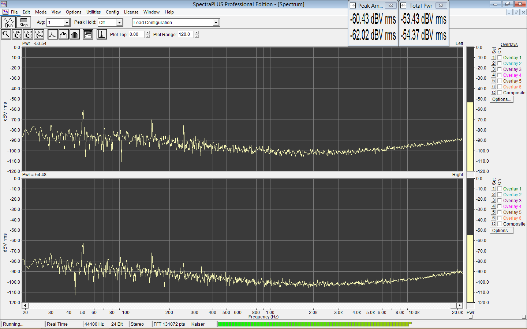Click the Zoom Out Full icon

39,34
